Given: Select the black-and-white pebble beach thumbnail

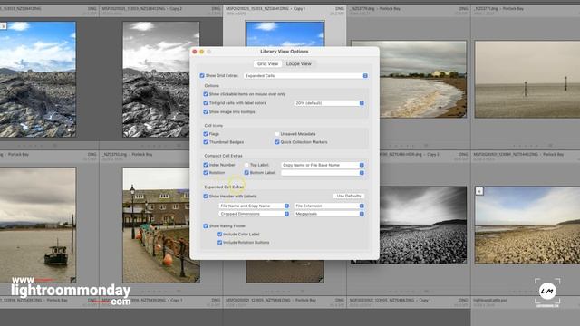Looking at the screenshot, I should coord(423,225).
